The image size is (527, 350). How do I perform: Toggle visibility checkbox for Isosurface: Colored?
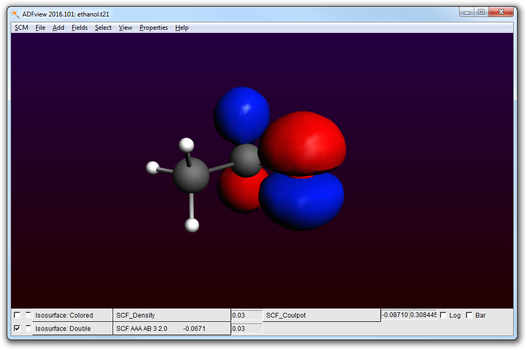point(17,315)
